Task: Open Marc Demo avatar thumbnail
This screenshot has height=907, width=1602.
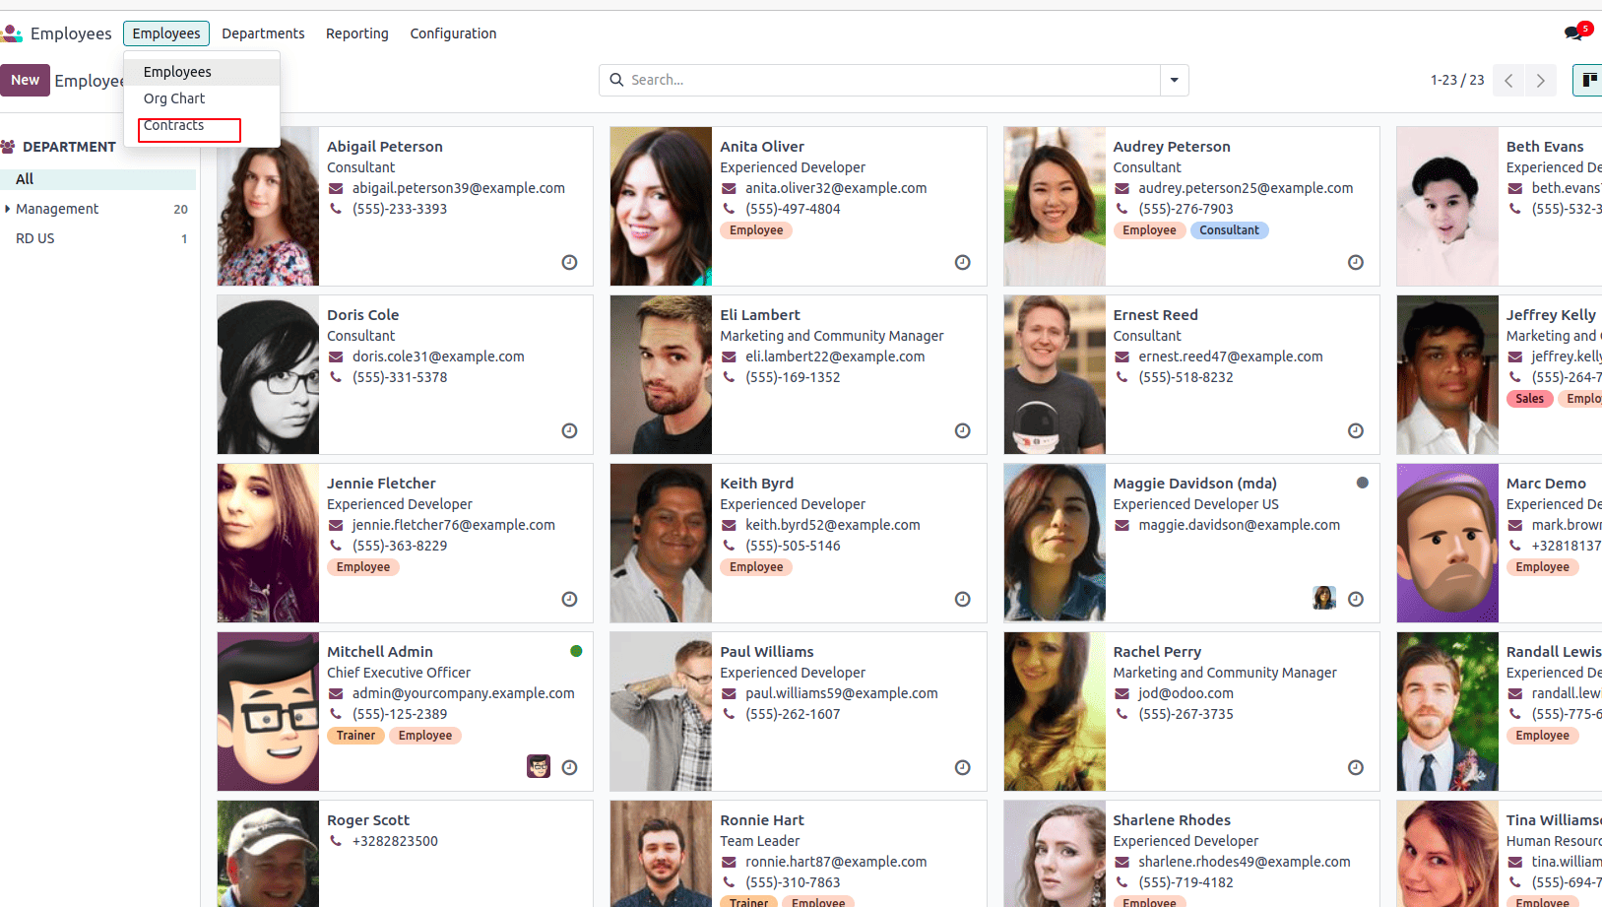Action: pyautogui.click(x=1447, y=543)
